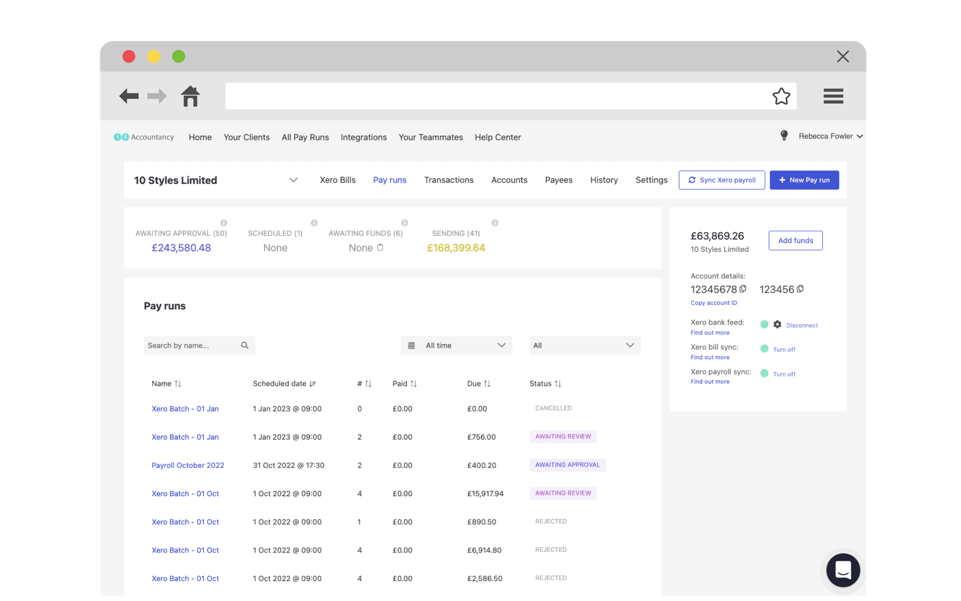Sort by Paid column arrows
961x601 pixels.
414,384
